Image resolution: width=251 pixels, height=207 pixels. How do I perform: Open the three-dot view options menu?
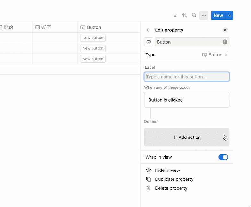[204, 15]
